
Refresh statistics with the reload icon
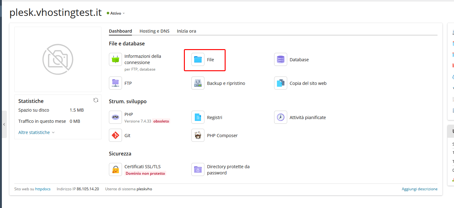click(x=96, y=100)
